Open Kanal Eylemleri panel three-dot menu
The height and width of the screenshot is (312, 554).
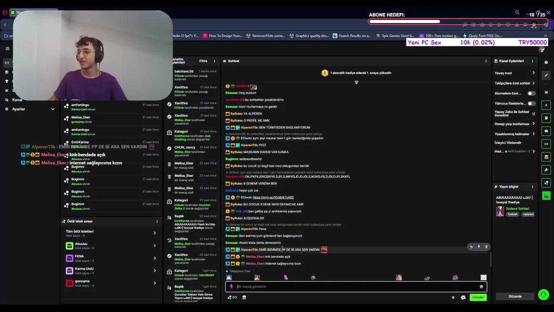click(533, 61)
